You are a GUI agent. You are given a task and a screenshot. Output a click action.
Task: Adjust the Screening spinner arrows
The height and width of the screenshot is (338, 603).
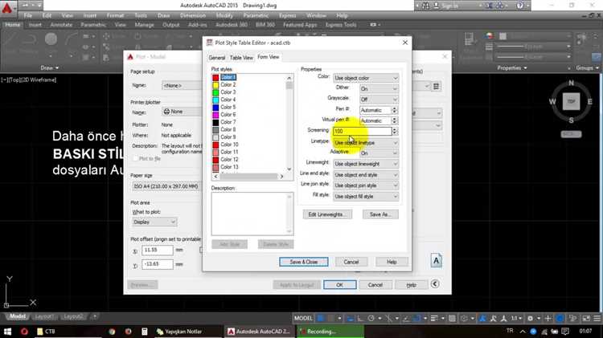pos(395,131)
